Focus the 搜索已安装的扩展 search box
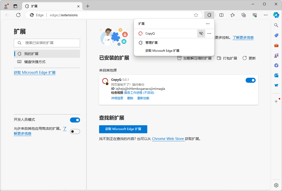 pos(47,43)
